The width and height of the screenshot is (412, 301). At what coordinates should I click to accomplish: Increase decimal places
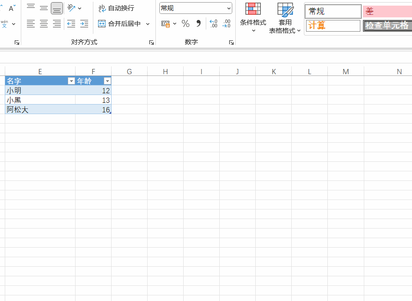click(213, 24)
